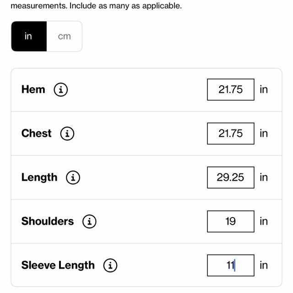Click the Length info icon
Screen dimensions: 293x293
coord(73,178)
